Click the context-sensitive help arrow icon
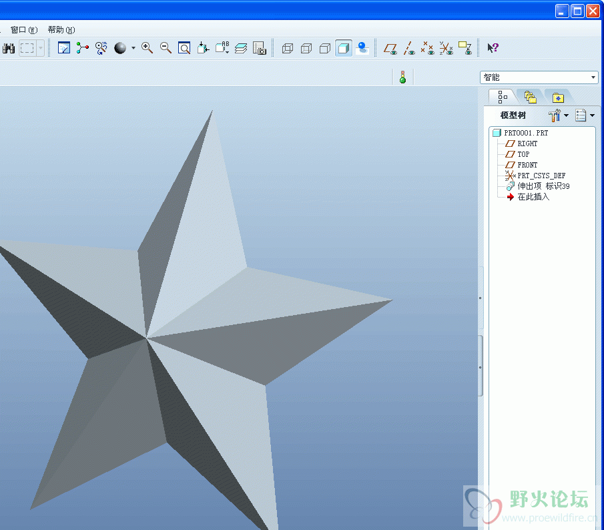604x530 pixels. pyautogui.click(x=493, y=48)
